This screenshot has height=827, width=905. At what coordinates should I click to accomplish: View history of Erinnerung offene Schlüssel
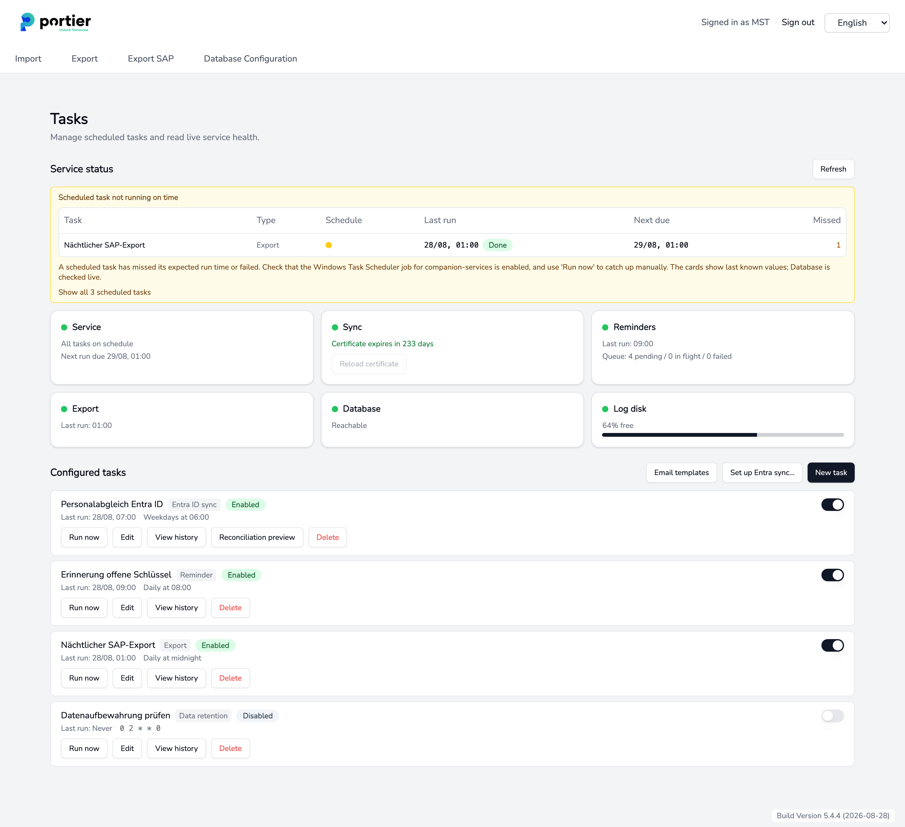[x=176, y=608]
